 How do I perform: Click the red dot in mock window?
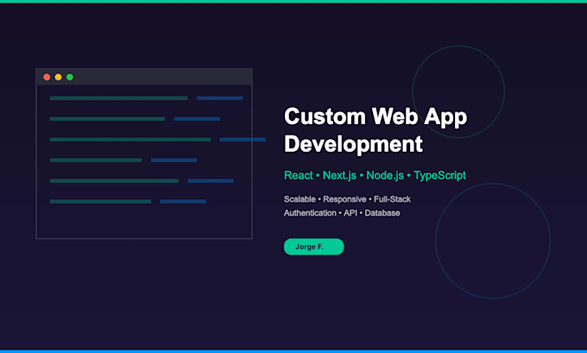47,77
